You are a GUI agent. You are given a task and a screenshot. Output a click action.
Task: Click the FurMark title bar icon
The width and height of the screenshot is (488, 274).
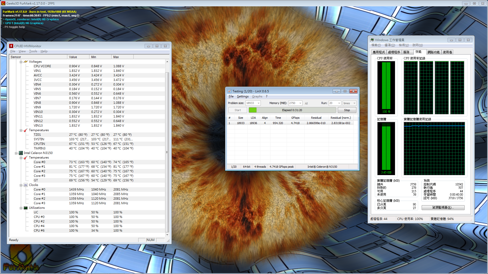point(3,3)
